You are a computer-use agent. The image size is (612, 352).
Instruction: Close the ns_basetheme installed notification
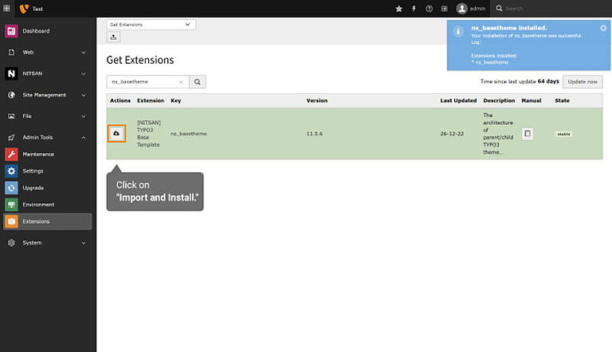[603, 28]
